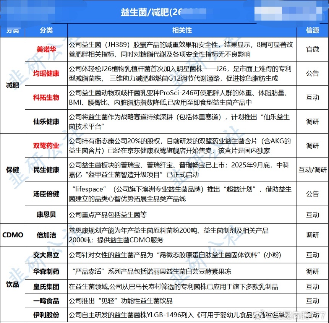This screenshot has height=323, width=329.
Task: Select the 民生健康 cell
Action: (x=46, y=170)
